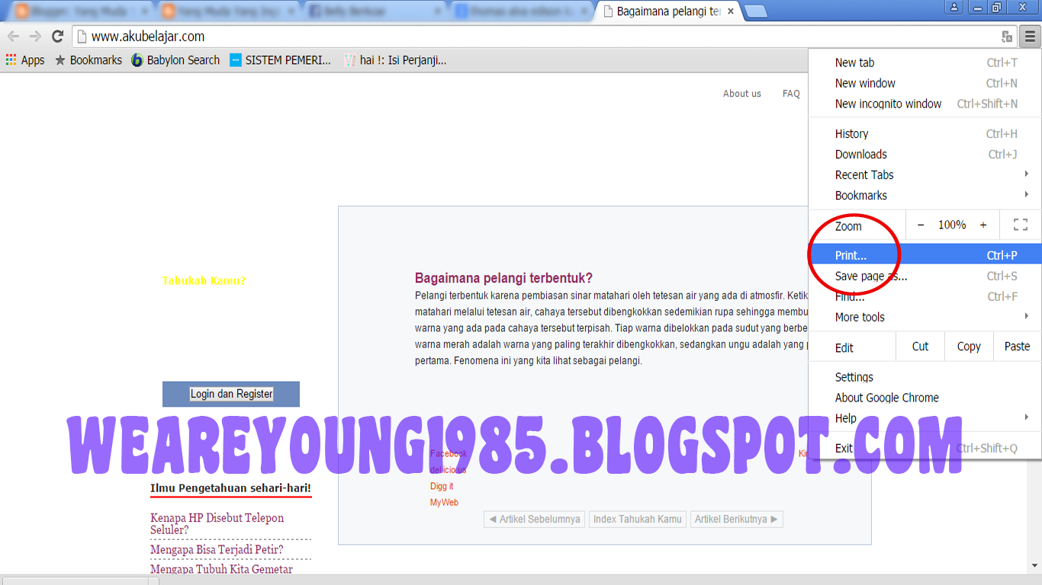1042x585 pixels.
Task: Open Kenapa HP Disebut Telepon Seluler article
Action: (217, 523)
